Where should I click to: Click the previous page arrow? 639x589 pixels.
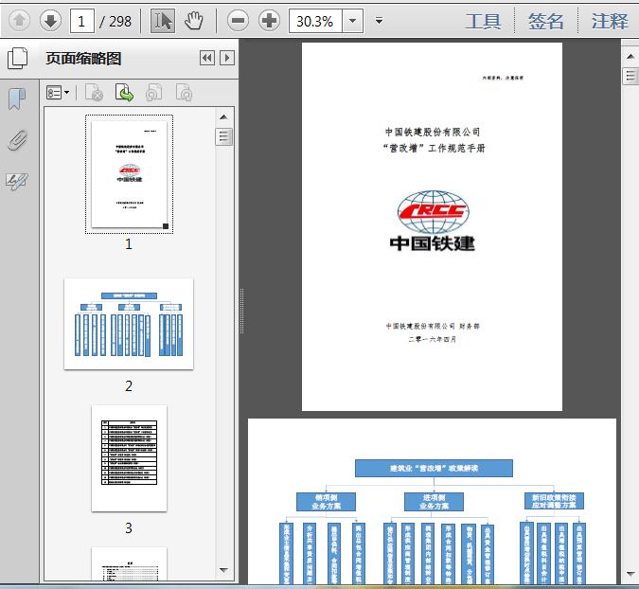point(20,20)
